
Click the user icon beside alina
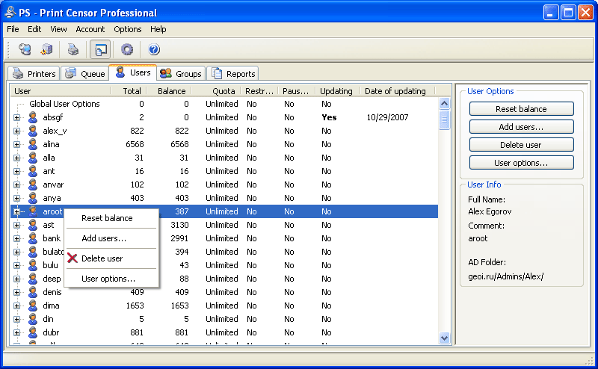click(x=33, y=144)
